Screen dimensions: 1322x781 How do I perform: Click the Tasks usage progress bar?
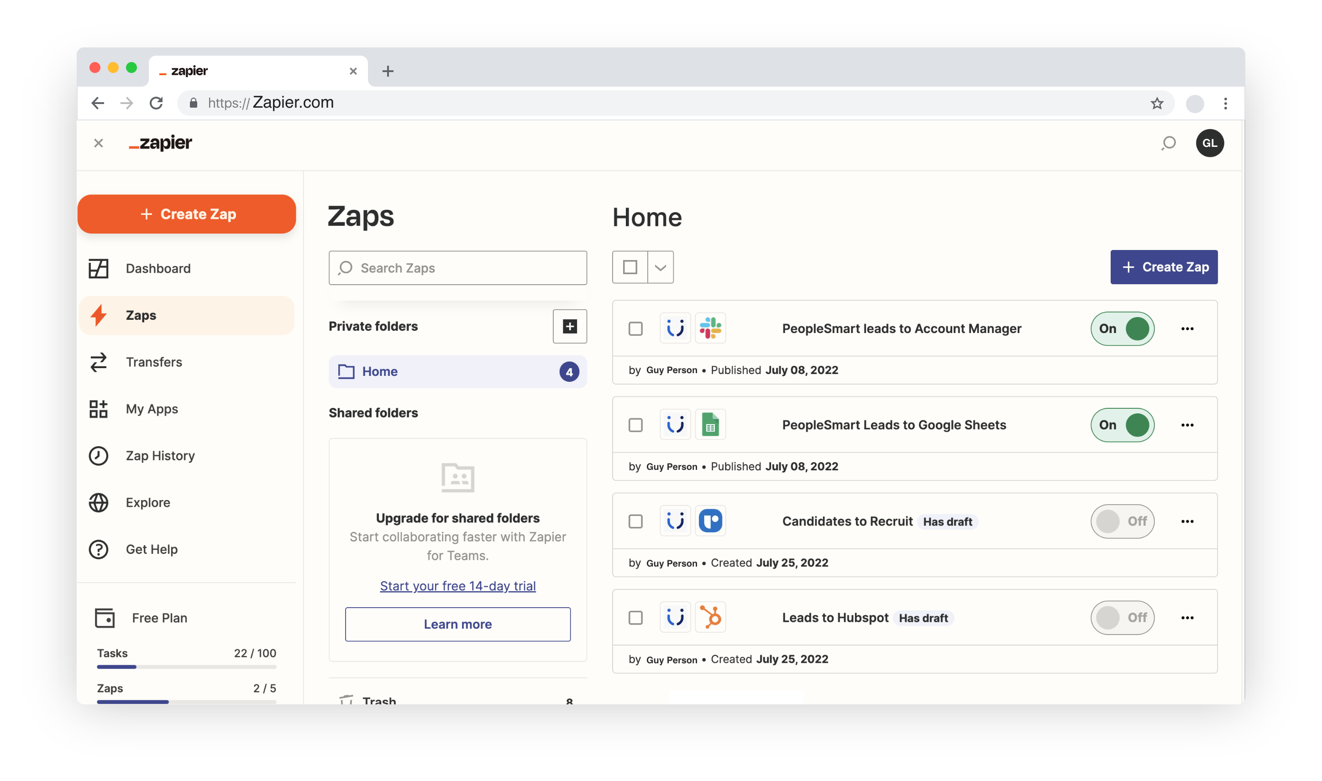pos(186,667)
